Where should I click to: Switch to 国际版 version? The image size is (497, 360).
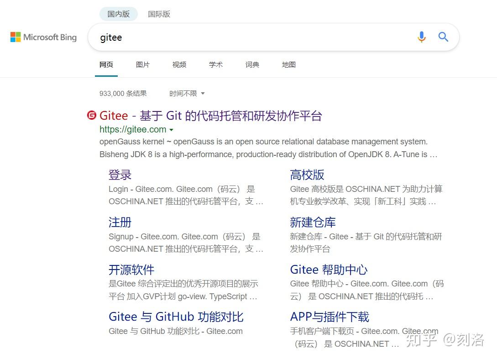click(159, 14)
